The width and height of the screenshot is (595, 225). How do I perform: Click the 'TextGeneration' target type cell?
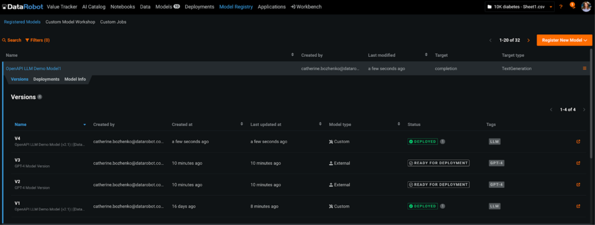point(517,68)
